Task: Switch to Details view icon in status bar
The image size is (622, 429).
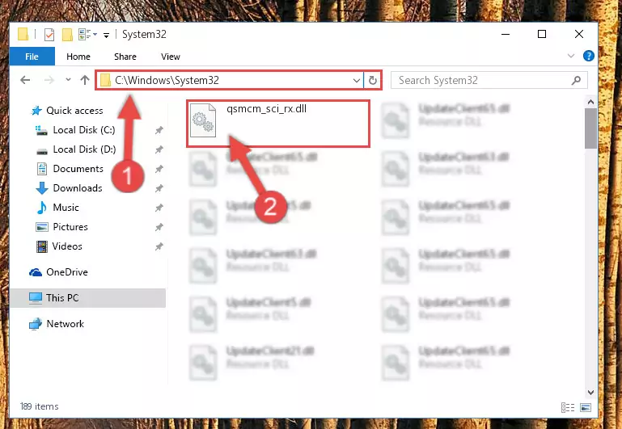Action: [568, 407]
